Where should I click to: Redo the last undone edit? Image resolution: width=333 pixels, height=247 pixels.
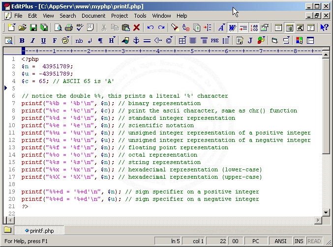[x=161, y=27]
